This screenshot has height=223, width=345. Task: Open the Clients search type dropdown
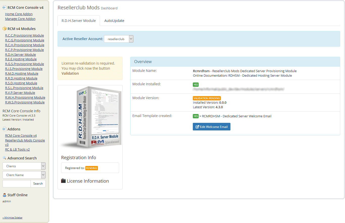[24, 166]
